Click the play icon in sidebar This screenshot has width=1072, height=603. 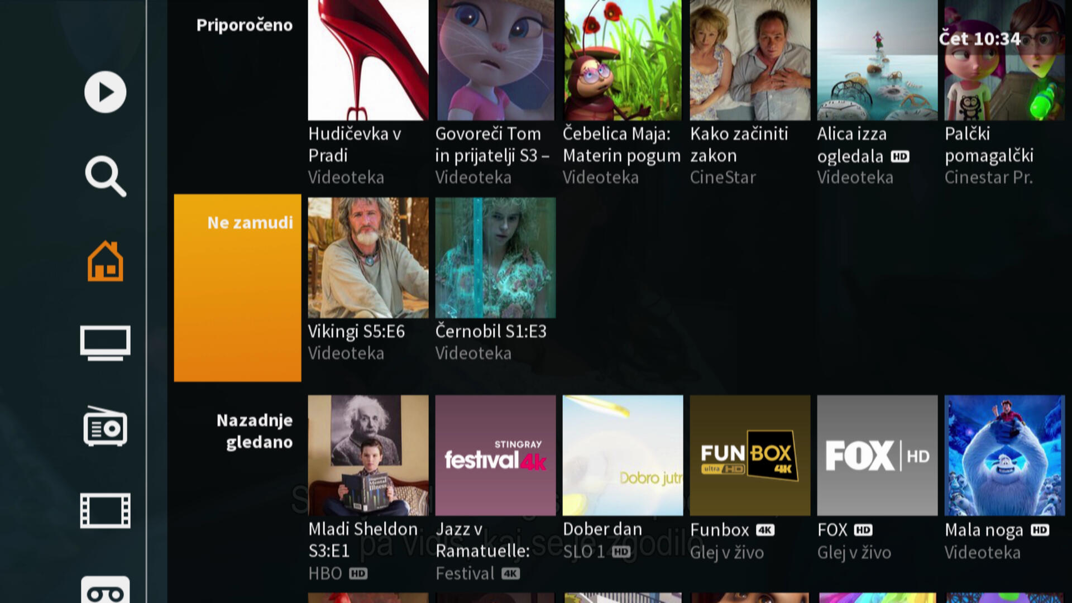click(105, 92)
